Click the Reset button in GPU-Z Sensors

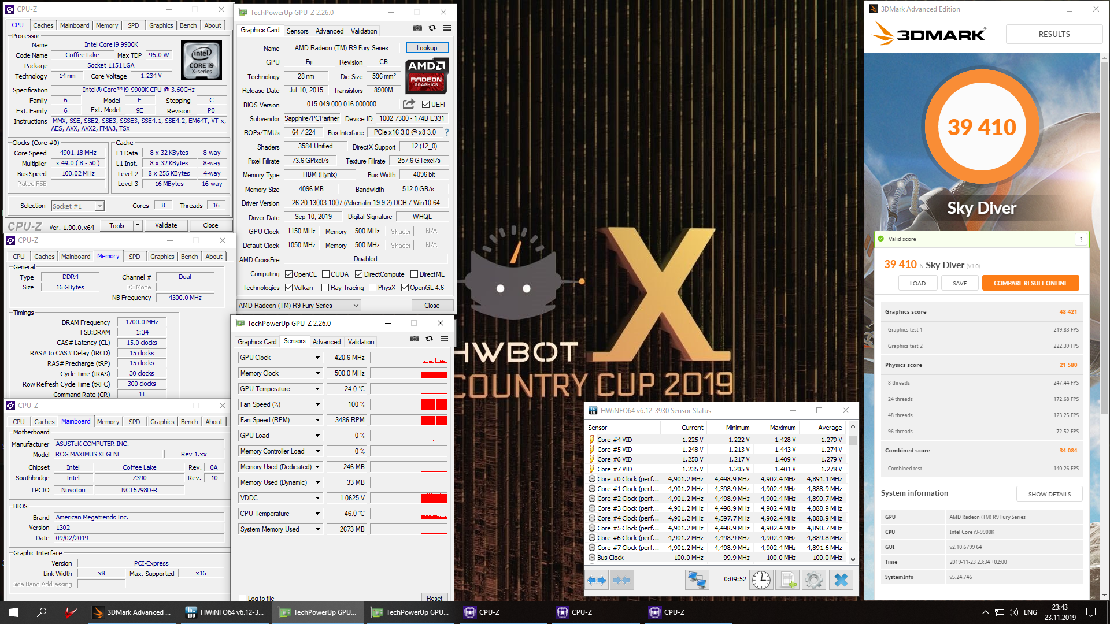pos(434,598)
